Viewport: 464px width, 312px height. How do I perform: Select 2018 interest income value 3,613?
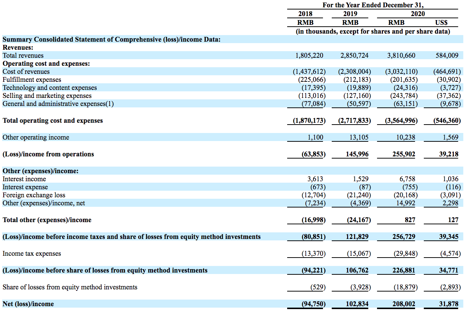coord(315,179)
